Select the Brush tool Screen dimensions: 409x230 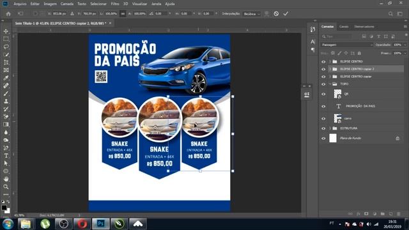point(6,93)
